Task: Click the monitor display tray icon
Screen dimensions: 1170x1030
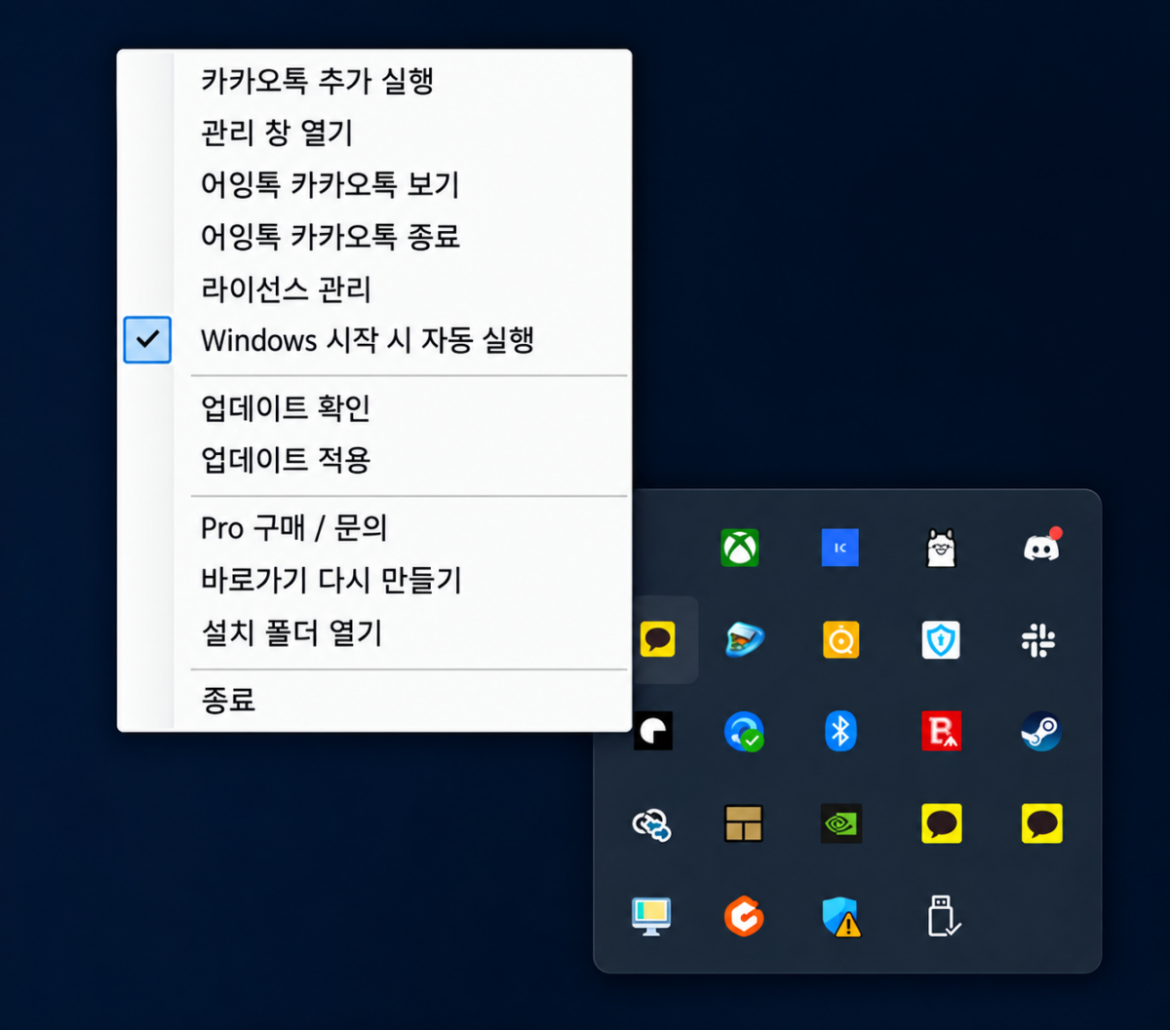Action: (651, 916)
